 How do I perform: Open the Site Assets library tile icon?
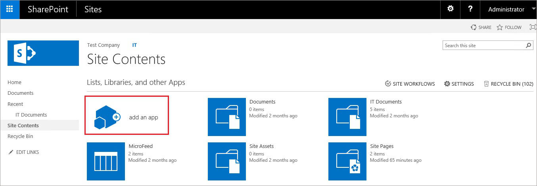(x=227, y=161)
